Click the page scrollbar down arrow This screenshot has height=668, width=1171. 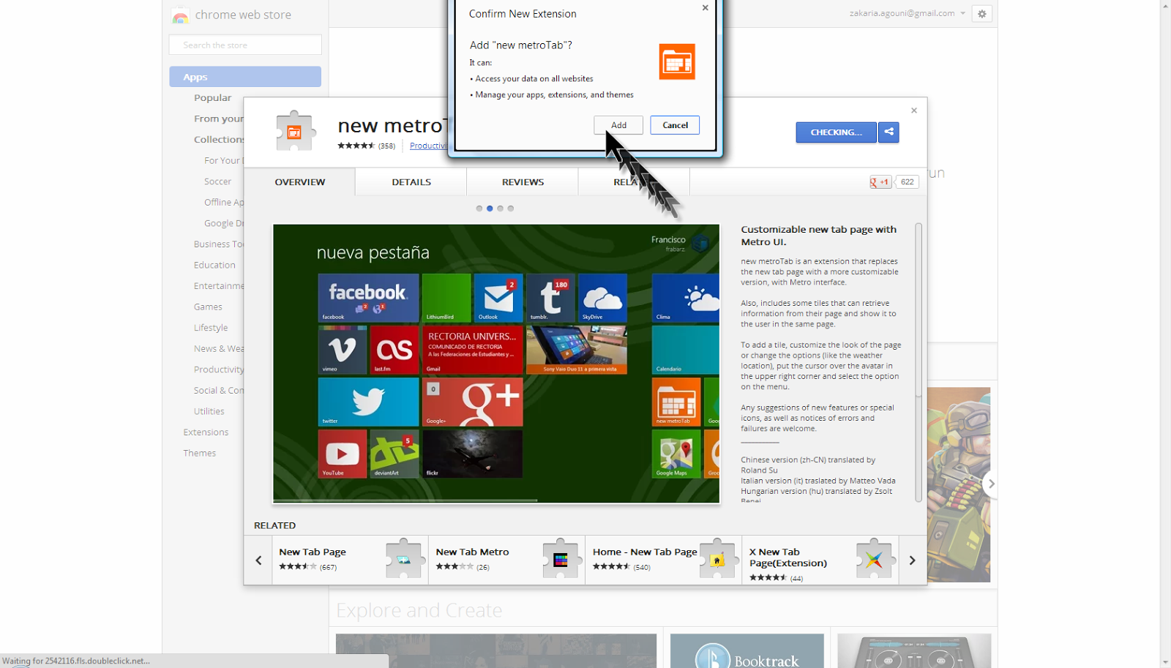pos(1165,662)
